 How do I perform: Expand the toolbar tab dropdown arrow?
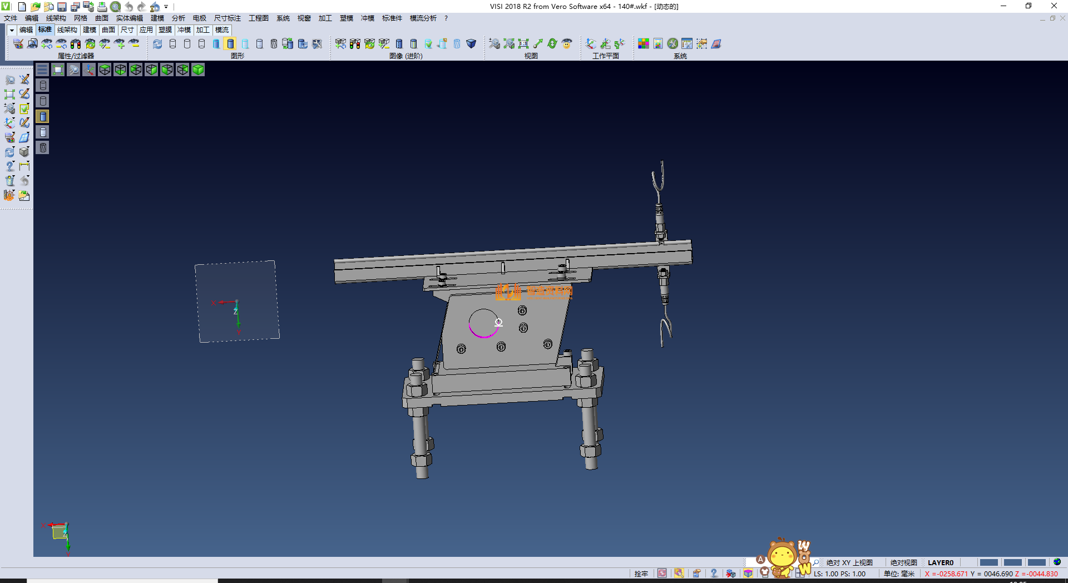pyautogui.click(x=11, y=30)
